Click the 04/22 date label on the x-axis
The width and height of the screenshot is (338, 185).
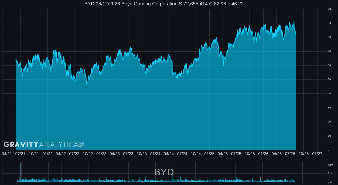(x=61, y=154)
